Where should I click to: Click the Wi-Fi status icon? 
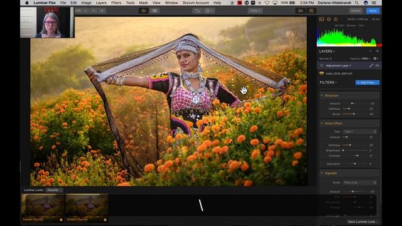(x=267, y=3)
